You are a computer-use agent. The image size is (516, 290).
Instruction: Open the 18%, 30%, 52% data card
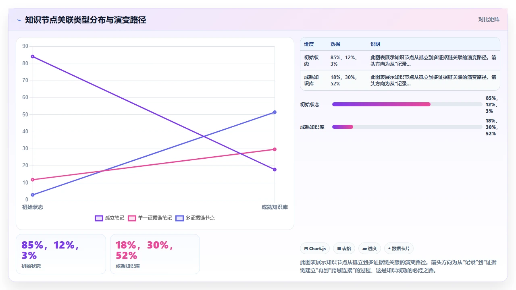(x=155, y=254)
